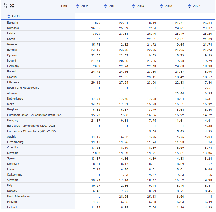This screenshot has height=212, width=216.
Task: Select the Netherlands row label
Action: [15, 99]
